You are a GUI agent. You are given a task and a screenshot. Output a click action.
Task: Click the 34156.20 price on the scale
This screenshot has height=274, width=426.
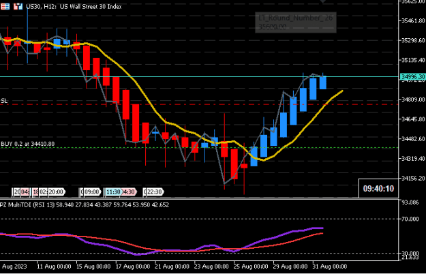[413, 178]
